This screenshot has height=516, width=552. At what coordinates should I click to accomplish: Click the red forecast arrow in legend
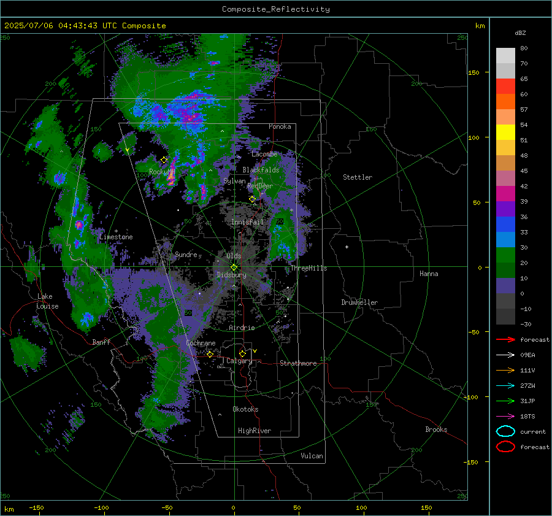(x=505, y=339)
